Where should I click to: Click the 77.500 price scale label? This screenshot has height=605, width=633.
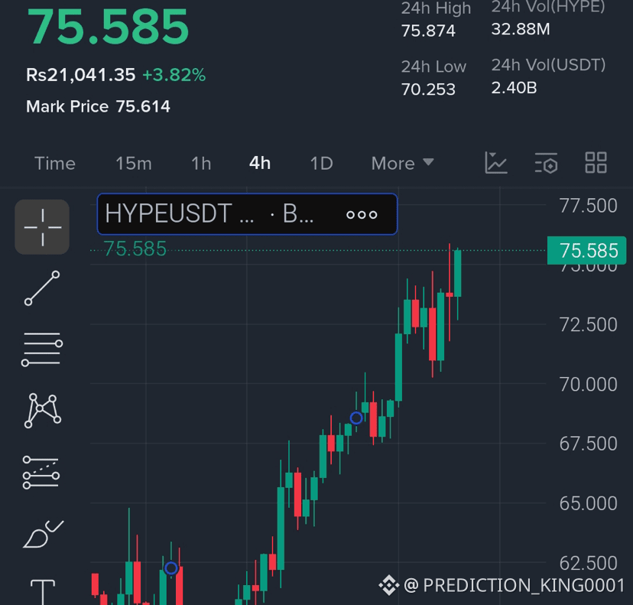(588, 206)
